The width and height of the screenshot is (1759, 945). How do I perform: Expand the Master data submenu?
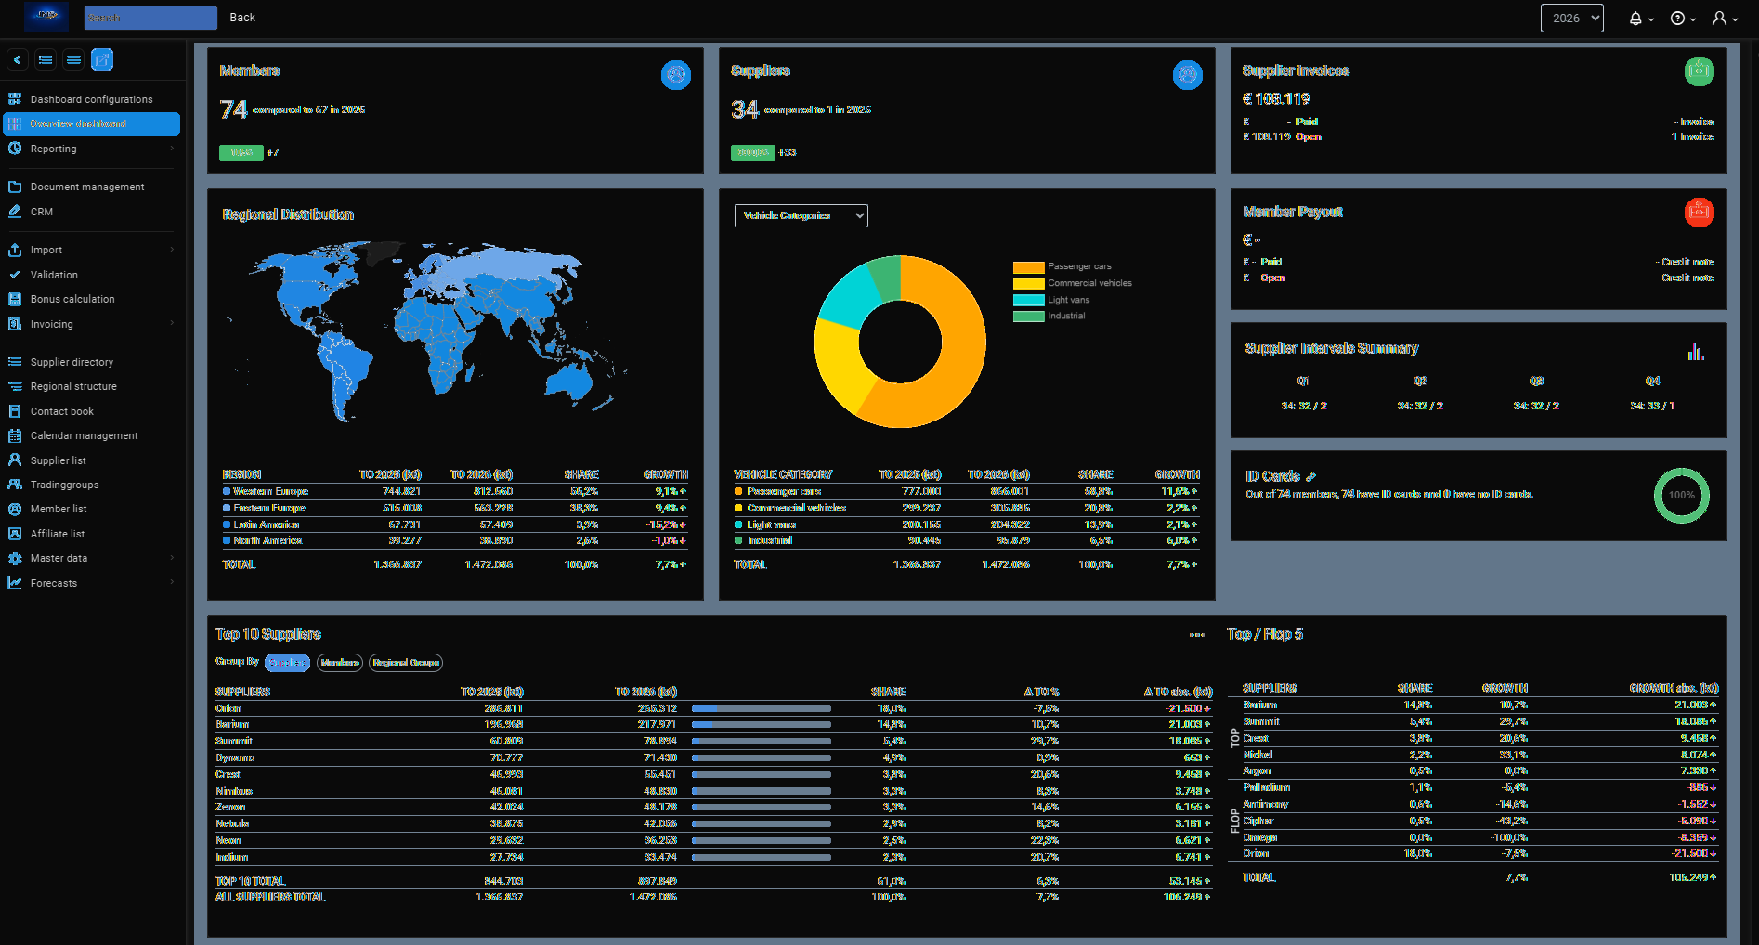click(91, 558)
